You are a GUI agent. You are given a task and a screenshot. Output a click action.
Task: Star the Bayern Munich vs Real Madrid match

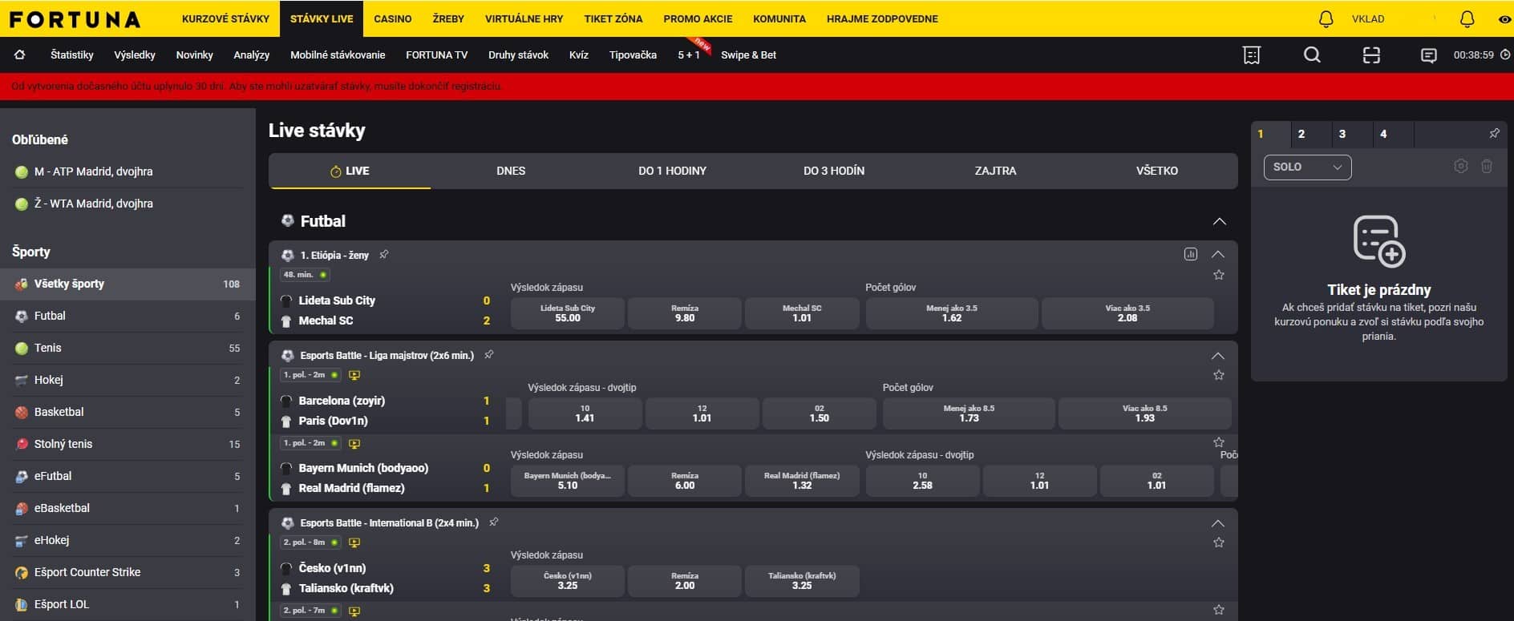(x=1219, y=442)
